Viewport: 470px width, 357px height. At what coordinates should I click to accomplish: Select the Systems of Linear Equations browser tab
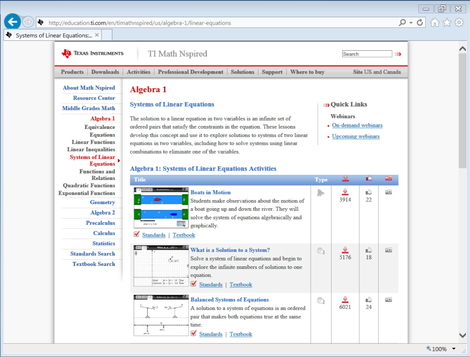[x=52, y=35]
